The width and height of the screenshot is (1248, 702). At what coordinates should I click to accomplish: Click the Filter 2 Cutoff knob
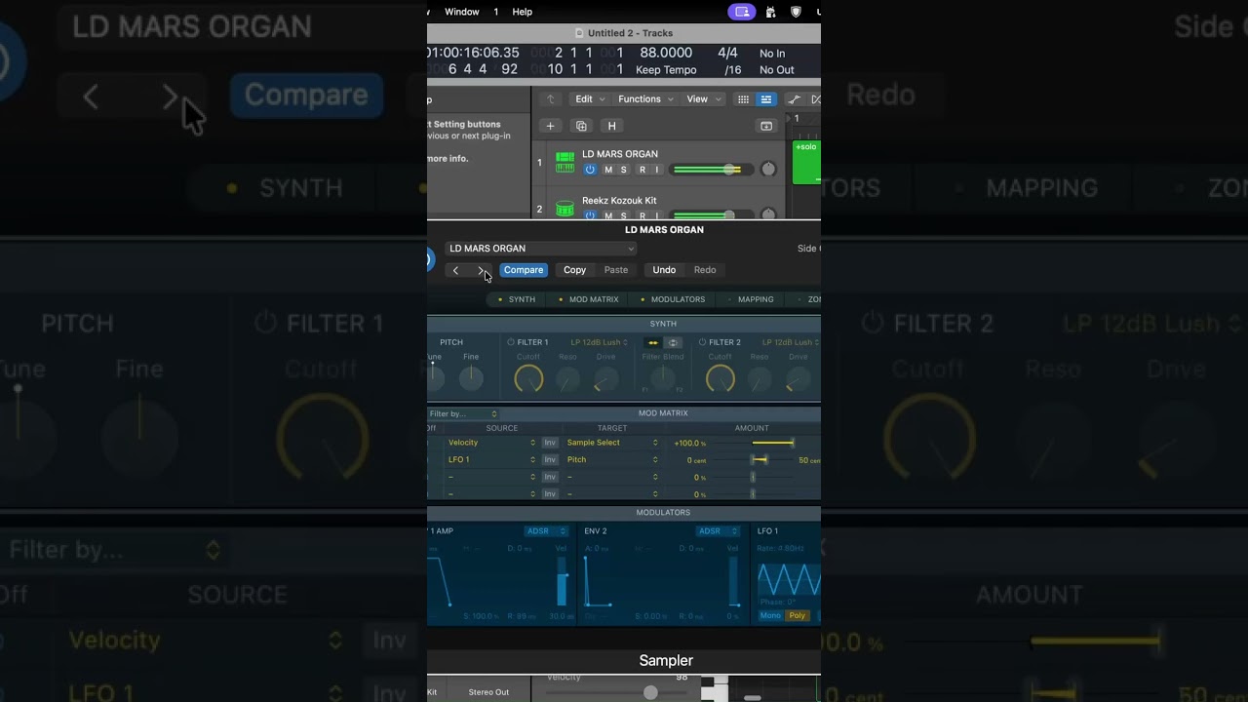720,379
